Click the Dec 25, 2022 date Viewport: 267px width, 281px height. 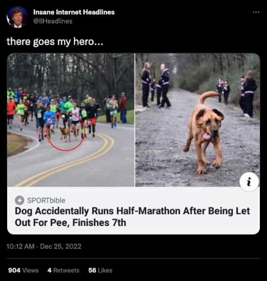61,246
